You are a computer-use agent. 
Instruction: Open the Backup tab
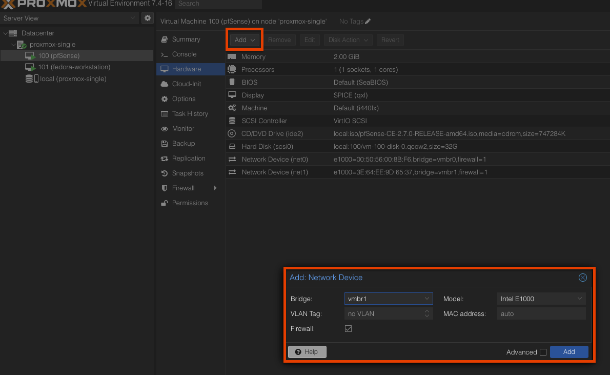click(191, 143)
